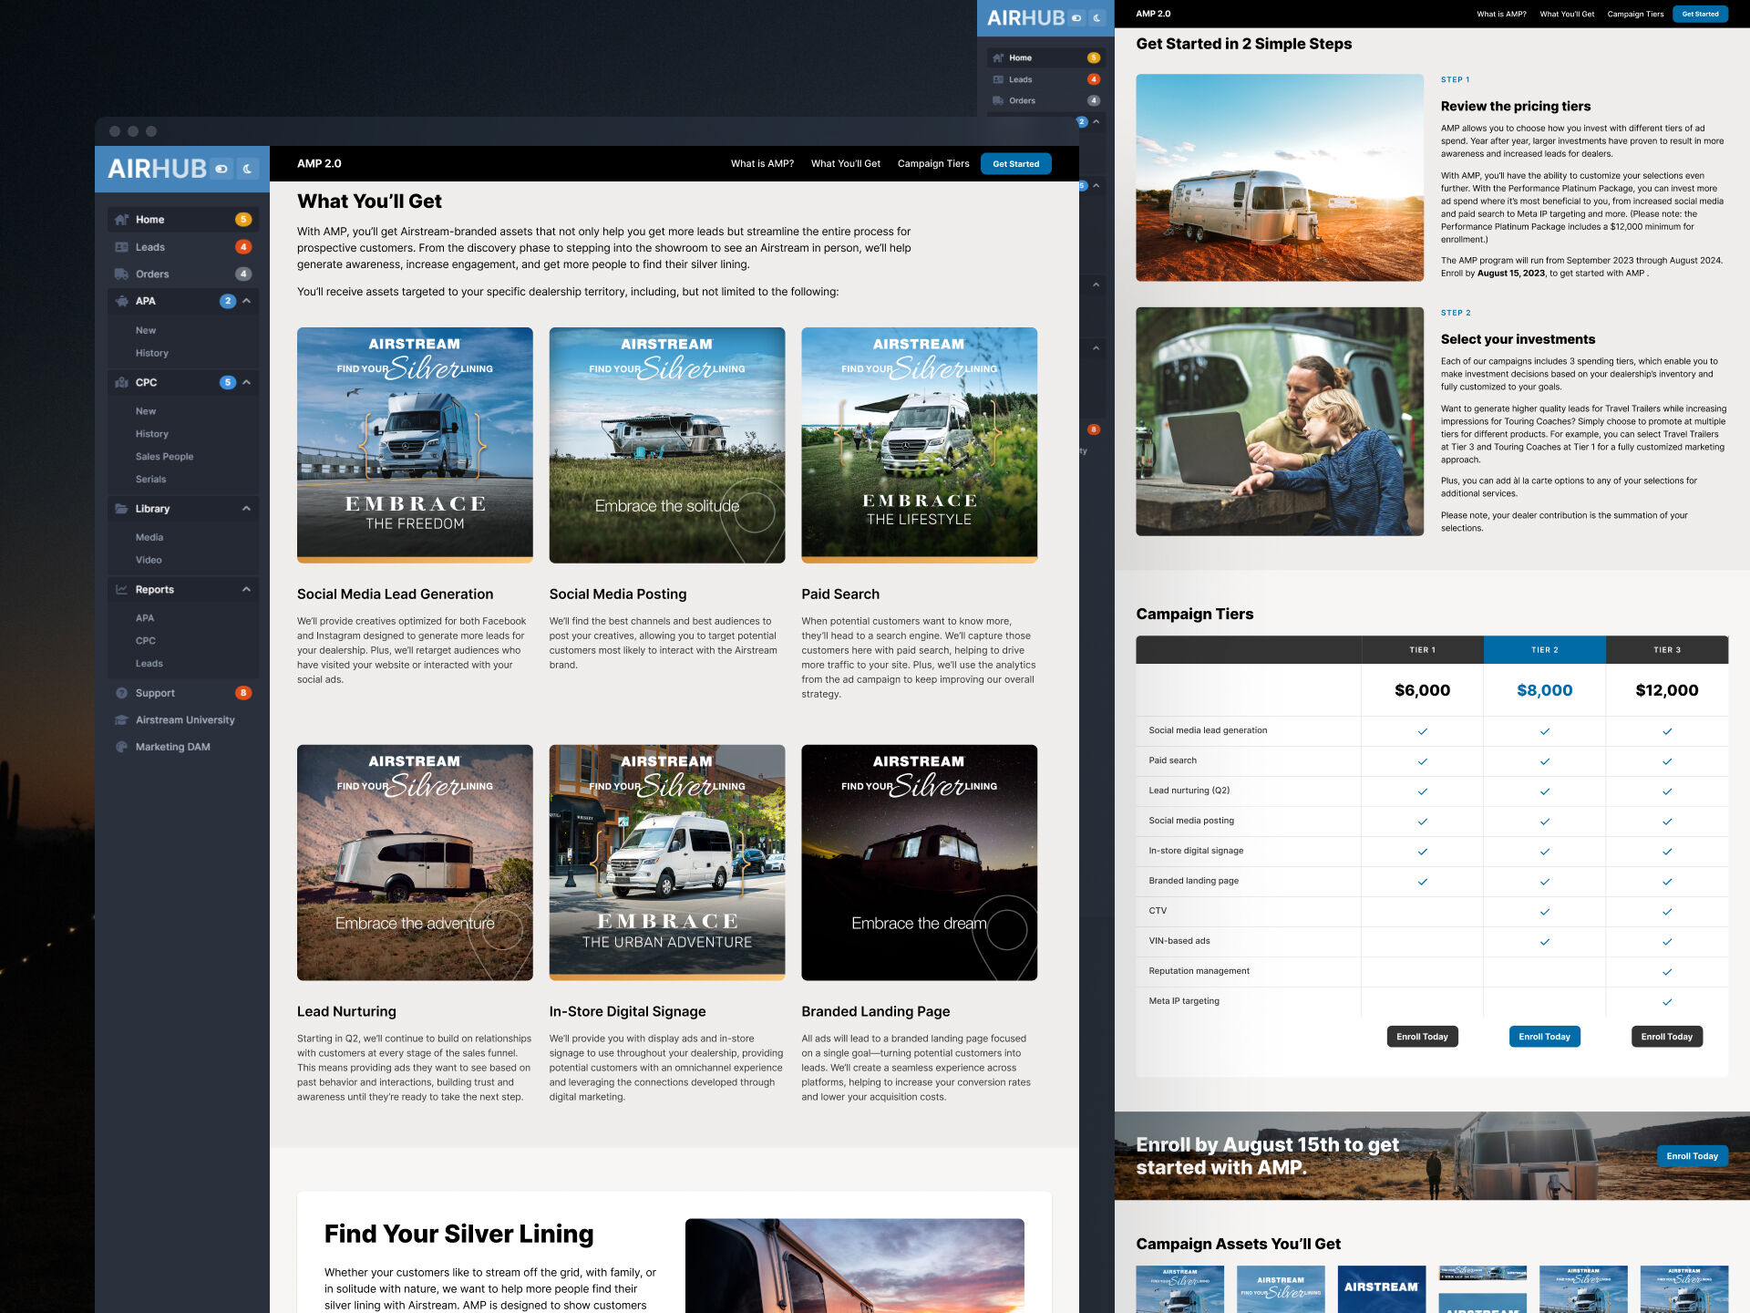Click Enroll Today under Tier 2
Viewport: 1750px width, 1313px height.
pyautogui.click(x=1544, y=1037)
